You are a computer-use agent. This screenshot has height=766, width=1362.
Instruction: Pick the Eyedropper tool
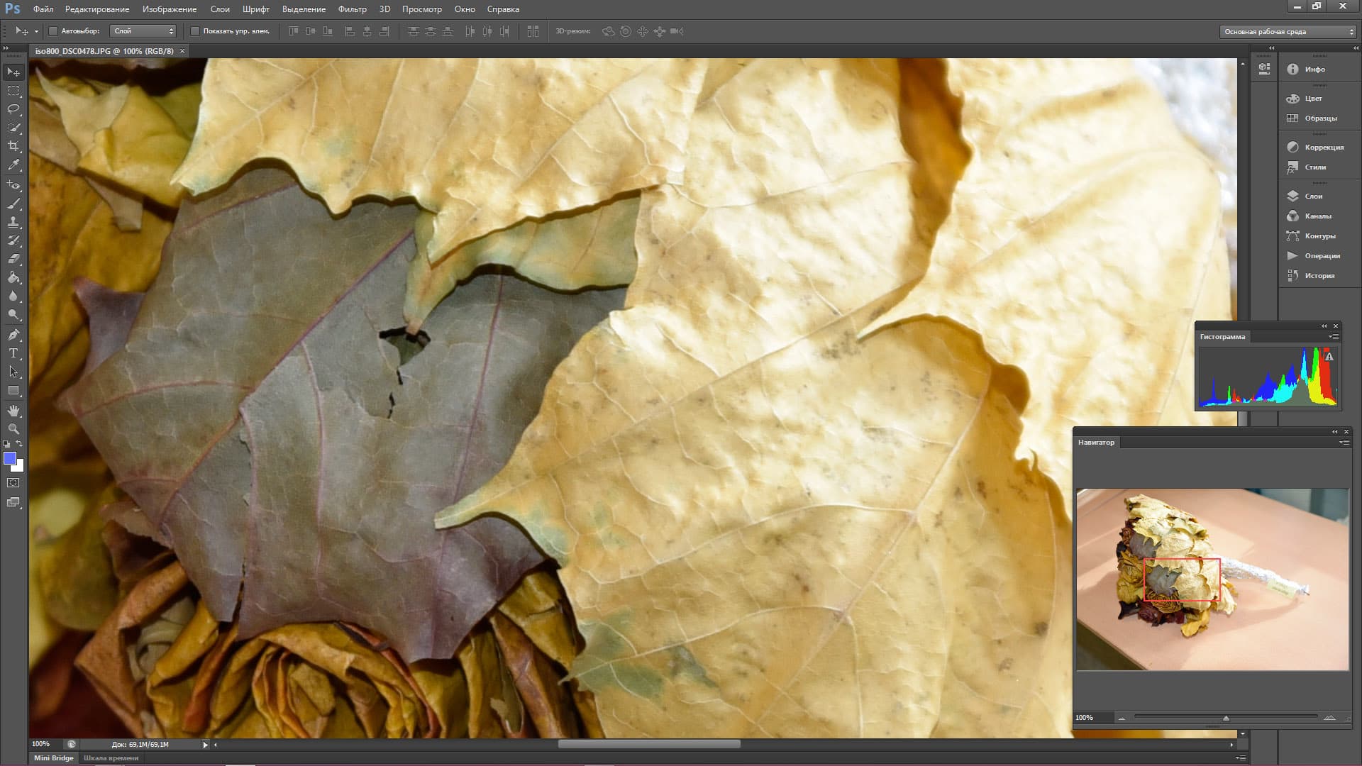13,165
